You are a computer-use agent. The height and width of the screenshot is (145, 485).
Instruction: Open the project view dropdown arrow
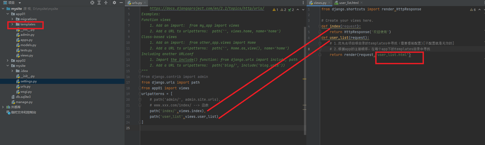20,3
